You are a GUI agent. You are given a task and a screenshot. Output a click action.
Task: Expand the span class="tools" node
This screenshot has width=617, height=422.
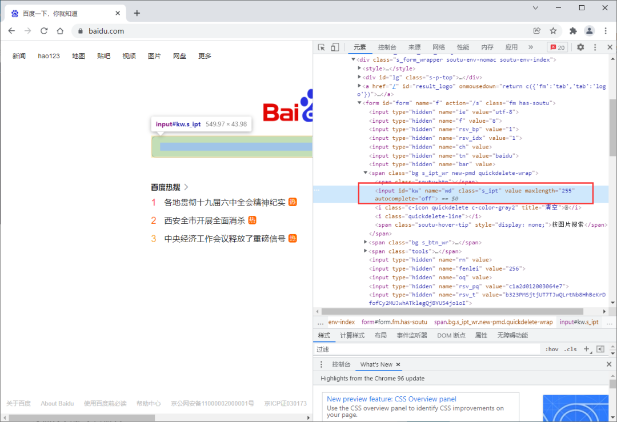coord(366,251)
